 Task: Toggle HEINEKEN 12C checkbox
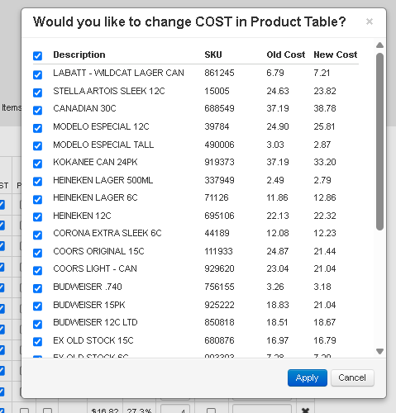37,217
